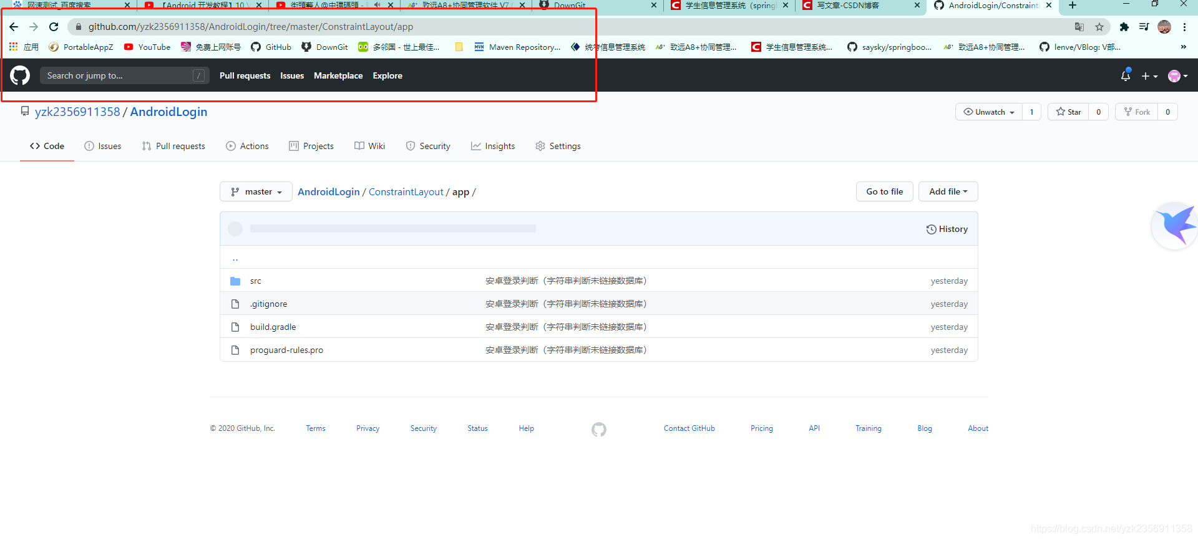Click the translate page icon in address bar
The image size is (1198, 540).
coord(1079,27)
